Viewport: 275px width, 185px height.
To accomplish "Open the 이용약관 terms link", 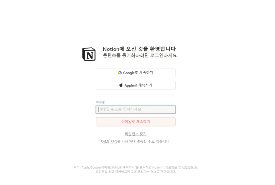I will click(x=171, y=167).
